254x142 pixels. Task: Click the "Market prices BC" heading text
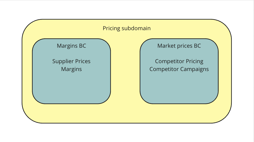click(x=179, y=46)
